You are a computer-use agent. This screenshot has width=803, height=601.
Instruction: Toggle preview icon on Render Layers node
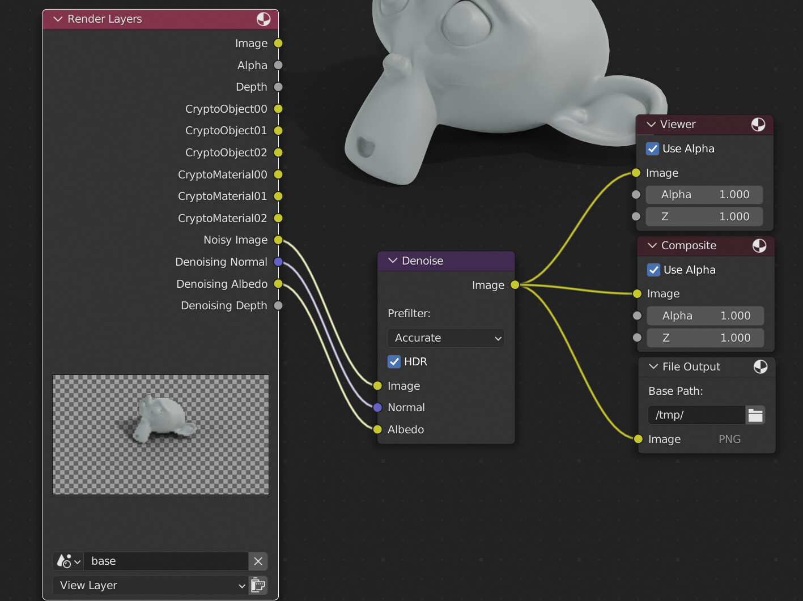coord(264,19)
